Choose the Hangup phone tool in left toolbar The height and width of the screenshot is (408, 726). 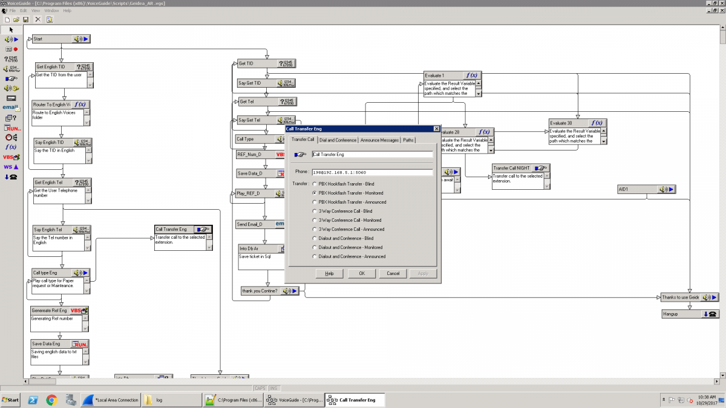(11, 176)
